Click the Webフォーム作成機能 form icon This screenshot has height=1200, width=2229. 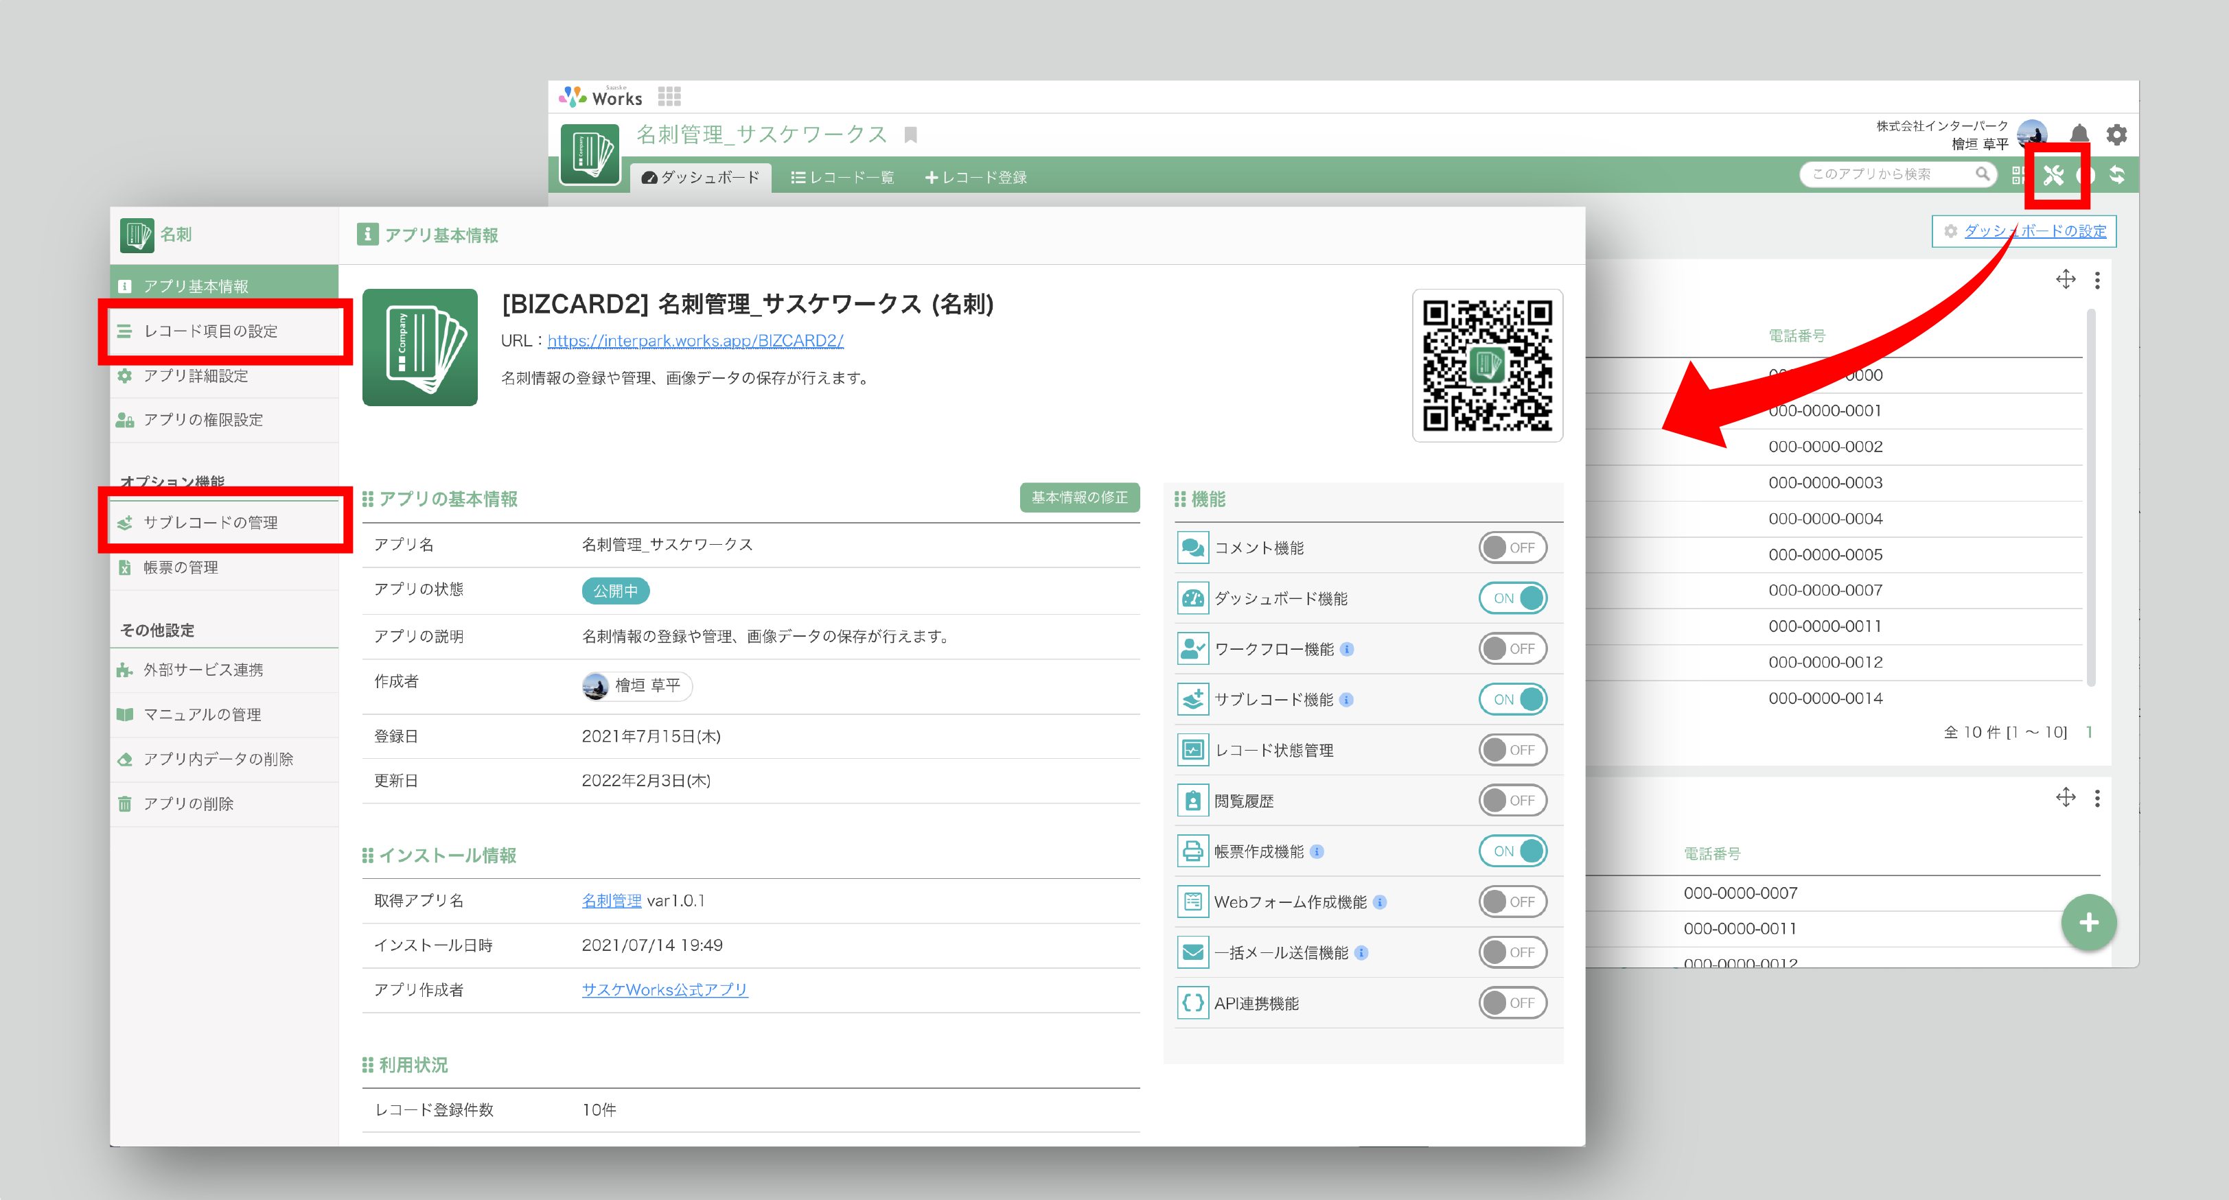(1192, 902)
